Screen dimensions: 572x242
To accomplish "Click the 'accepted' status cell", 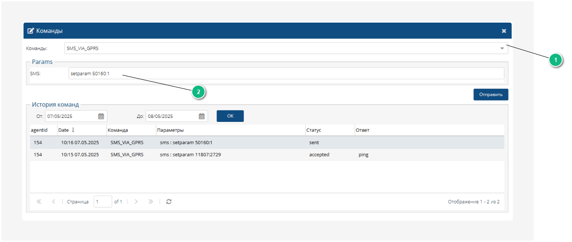I will (x=330, y=155).
